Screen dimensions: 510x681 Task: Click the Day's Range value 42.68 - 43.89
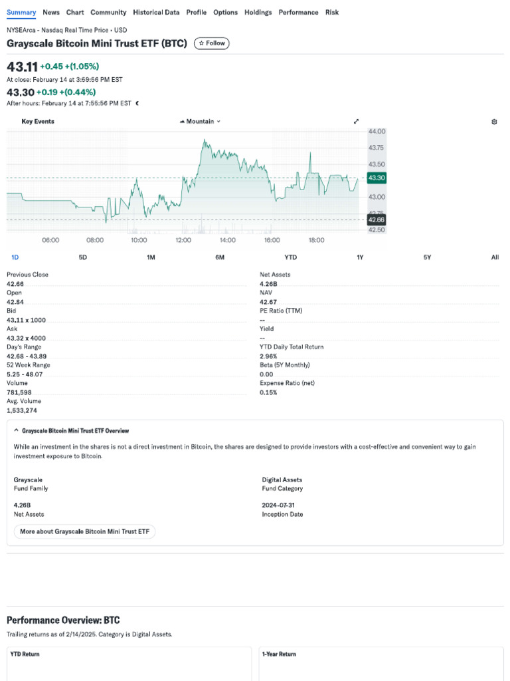pyautogui.click(x=27, y=356)
